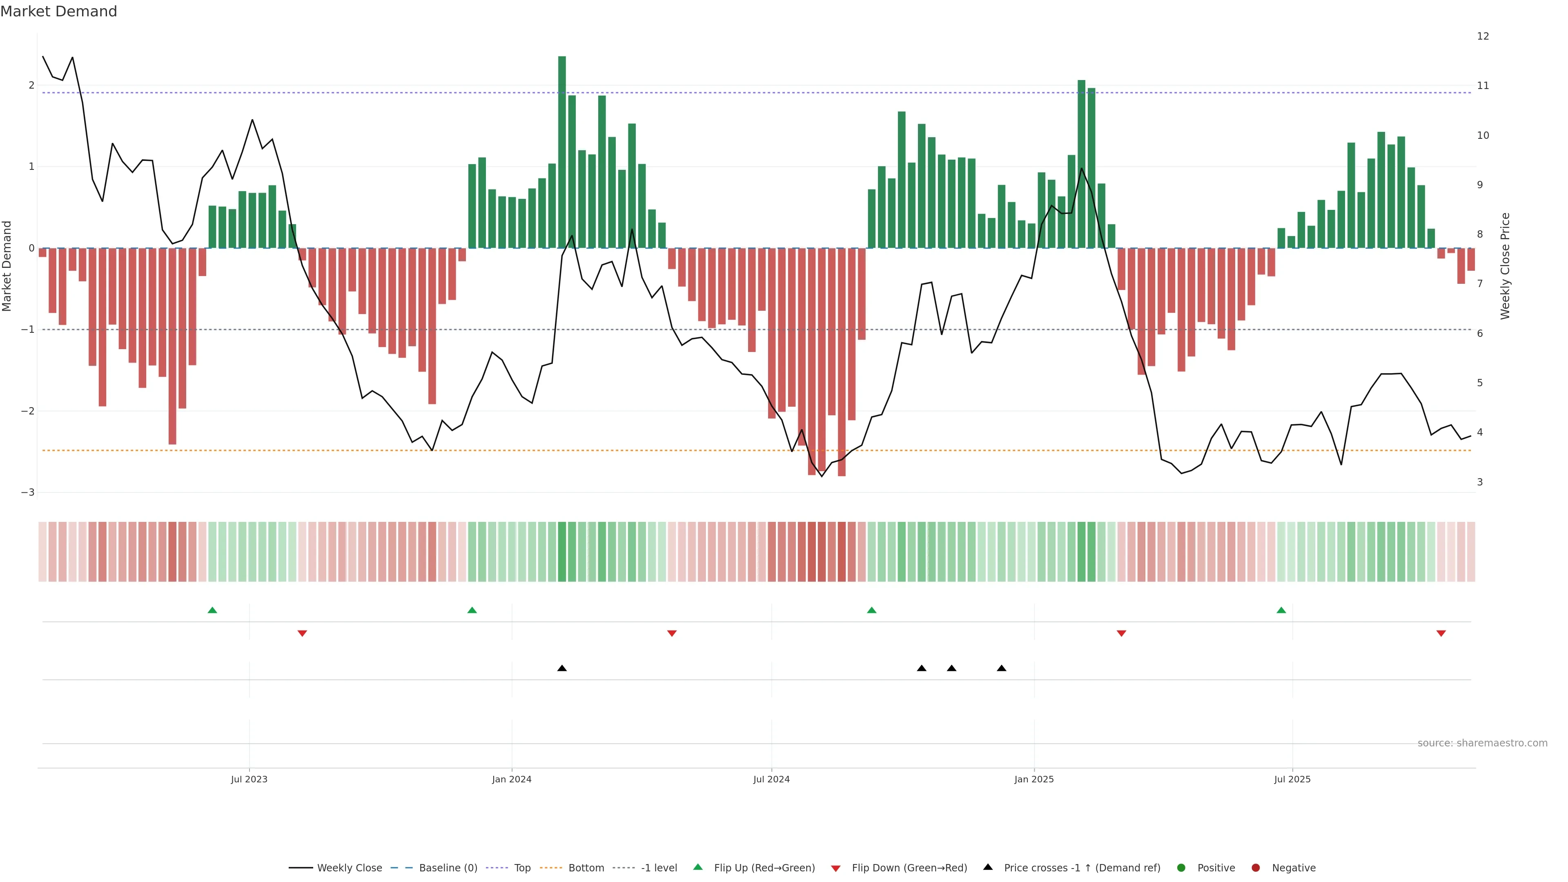Screen dimensions: 1568x882
Task: Click the purple Top dotted legend marker
Action: pyautogui.click(x=497, y=867)
